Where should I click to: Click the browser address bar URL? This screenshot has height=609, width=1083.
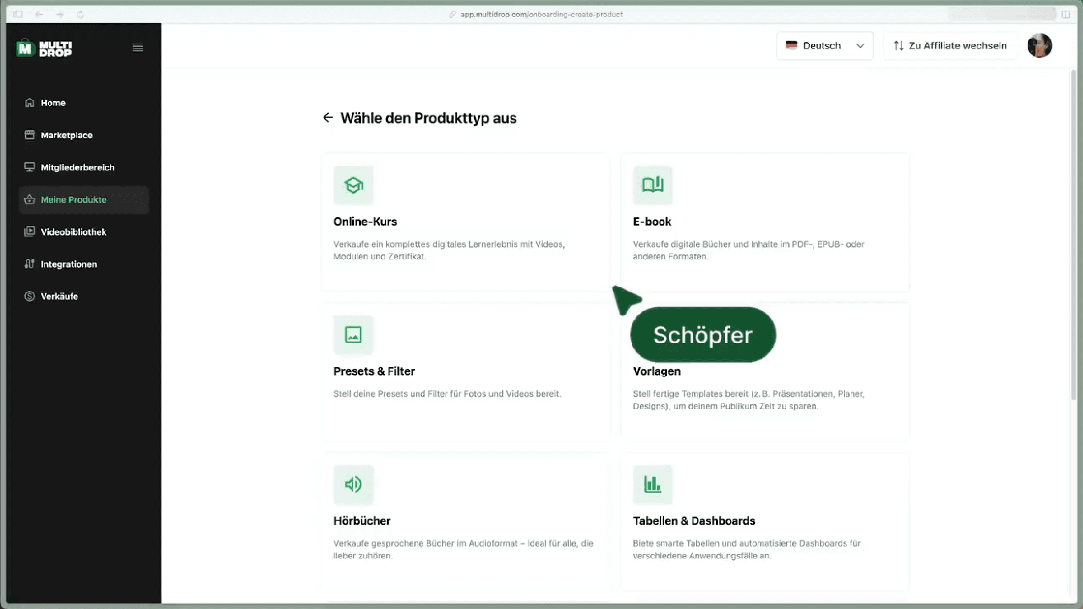(x=541, y=14)
